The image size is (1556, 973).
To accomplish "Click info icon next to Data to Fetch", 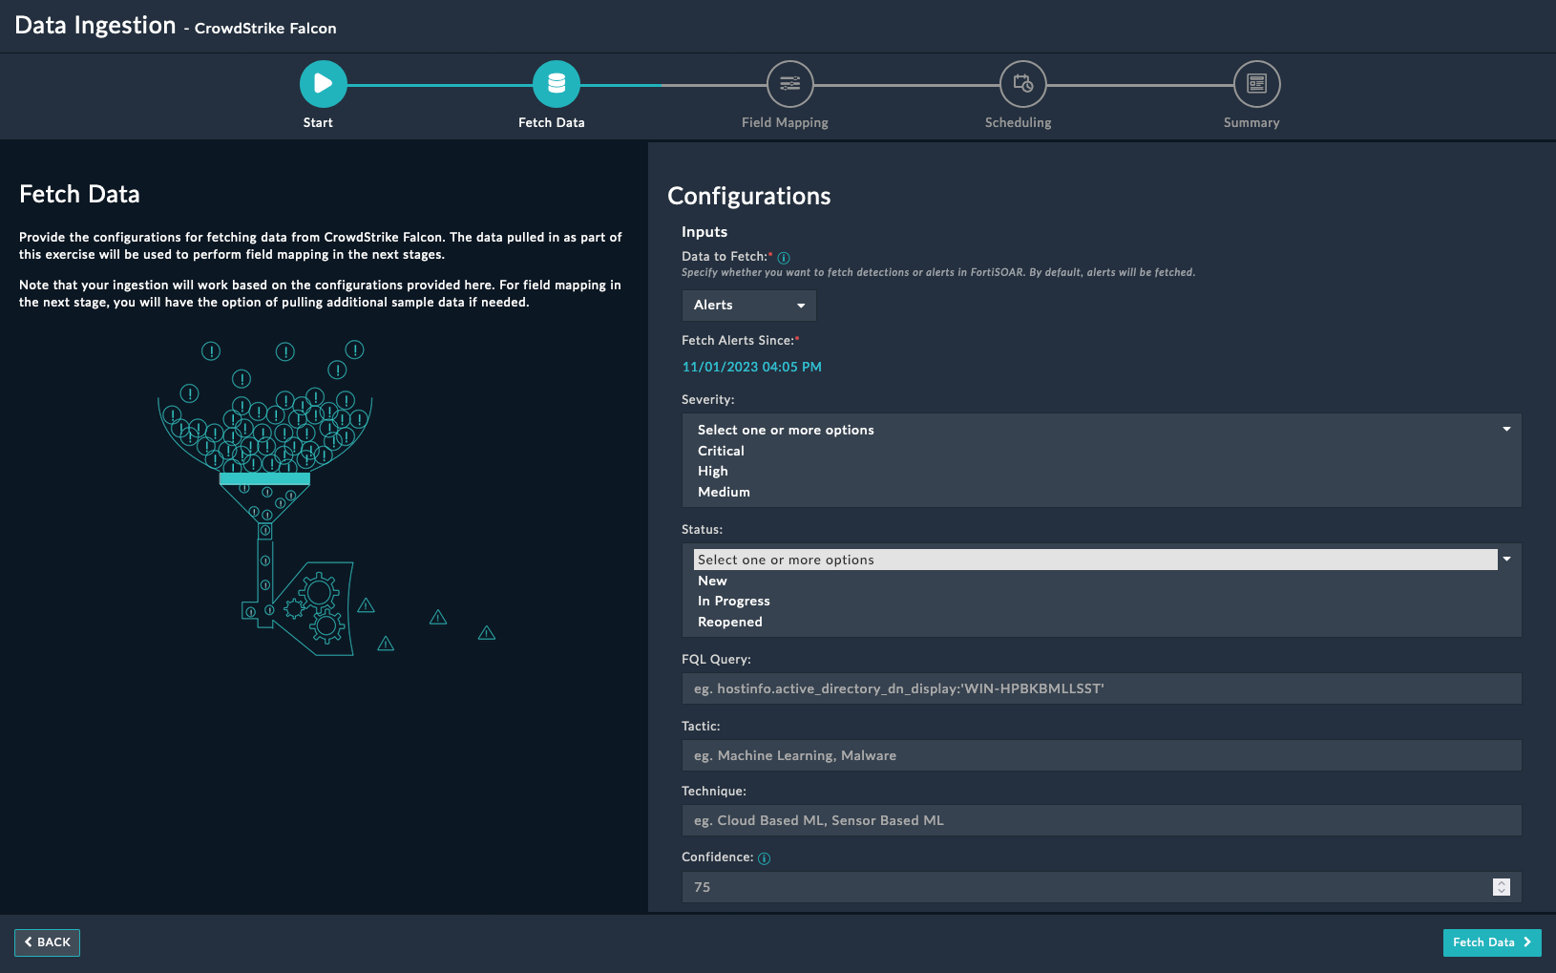I will point(784,258).
